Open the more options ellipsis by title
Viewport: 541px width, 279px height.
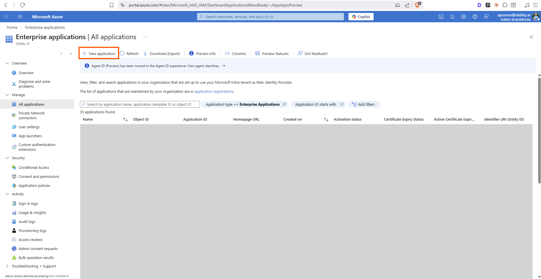(x=145, y=37)
